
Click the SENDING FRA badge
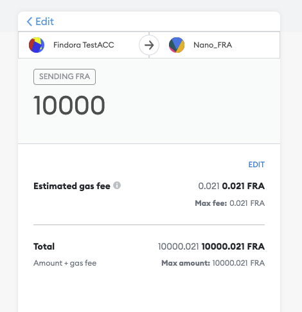tap(64, 77)
